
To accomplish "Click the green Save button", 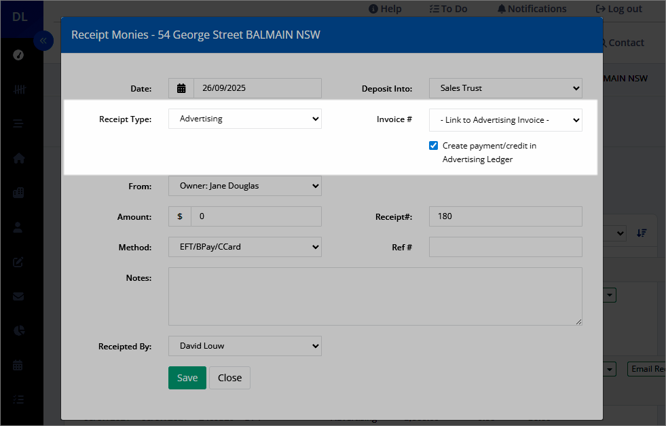I will [187, 378].
